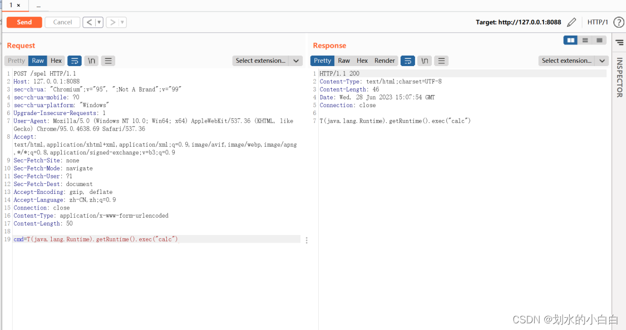
Task: Open Request Select extension dropdown
Action: [x=268, y=61]
